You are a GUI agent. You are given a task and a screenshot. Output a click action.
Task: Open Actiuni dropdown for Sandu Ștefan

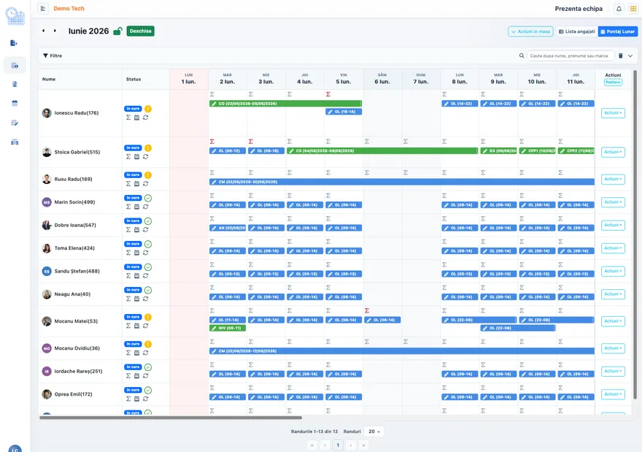pyautogui.click(x=613, y=271)
